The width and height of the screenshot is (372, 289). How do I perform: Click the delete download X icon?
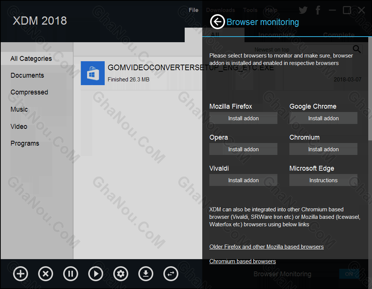(46, 274)
